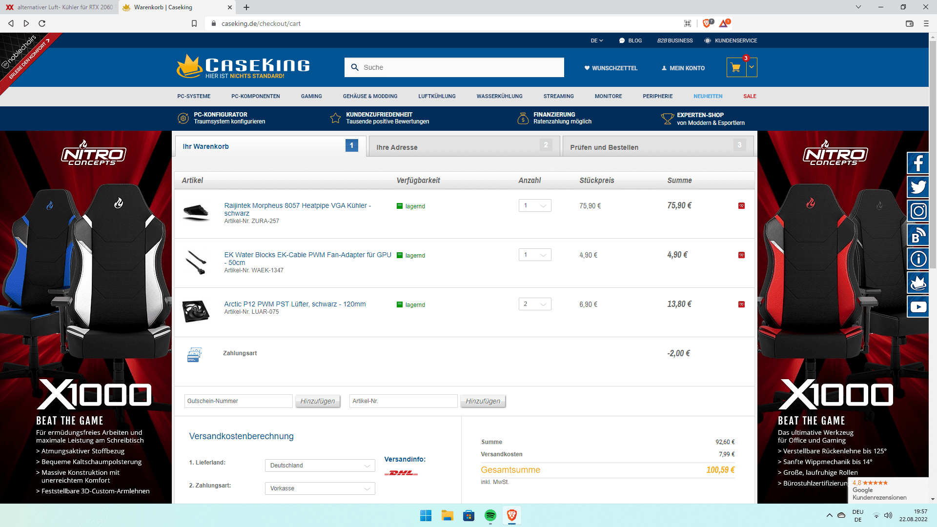Click the Gutschein-Nummer input field
The height and width of the screenshot is (527, 937).
tap(238, 401)
